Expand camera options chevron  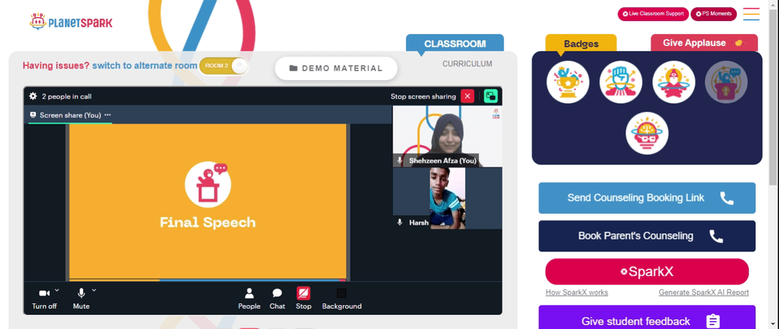(x=57, y=290)
